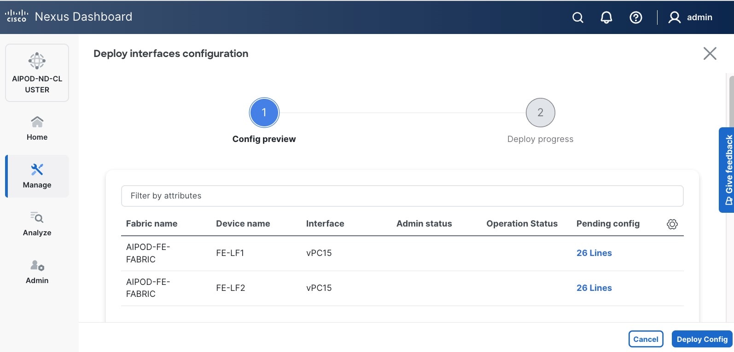This screenshot has width=734, height=352.
Task: Click vPC15 interface in FE-LF2 row
Action: [319, 288]
